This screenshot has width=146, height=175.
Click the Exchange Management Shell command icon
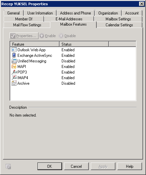[8, 166]
